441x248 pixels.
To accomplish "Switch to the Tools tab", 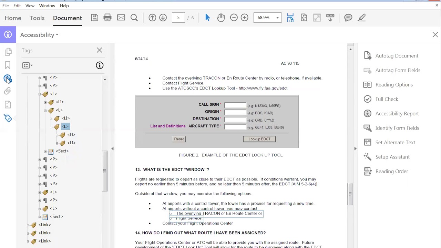I will (37, 18).
